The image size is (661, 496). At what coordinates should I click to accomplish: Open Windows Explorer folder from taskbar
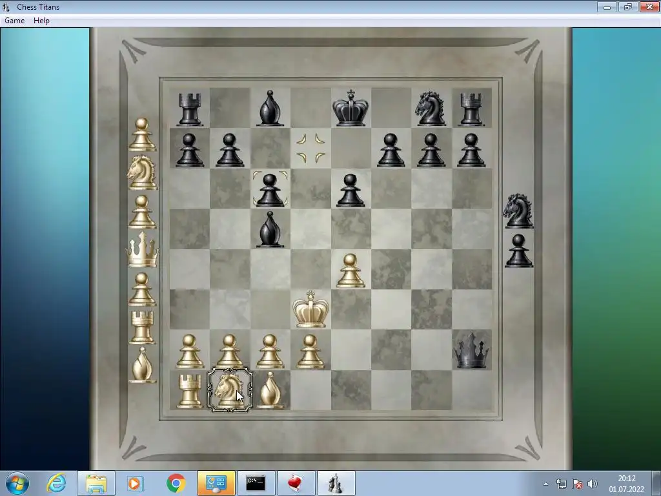pos(96,483)
